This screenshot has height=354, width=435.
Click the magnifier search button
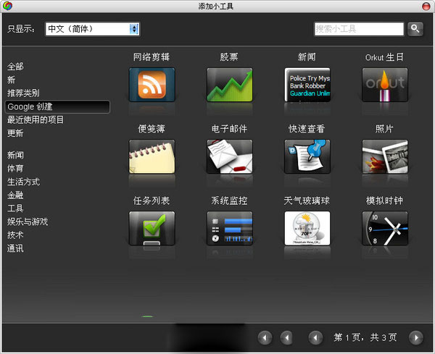pyautogui.click(x=415, y=29)
